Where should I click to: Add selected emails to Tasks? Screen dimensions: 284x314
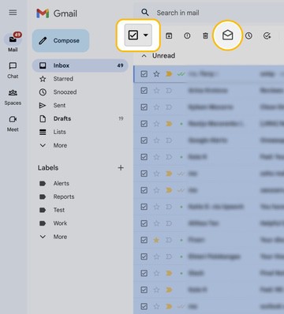coord(267,36)
